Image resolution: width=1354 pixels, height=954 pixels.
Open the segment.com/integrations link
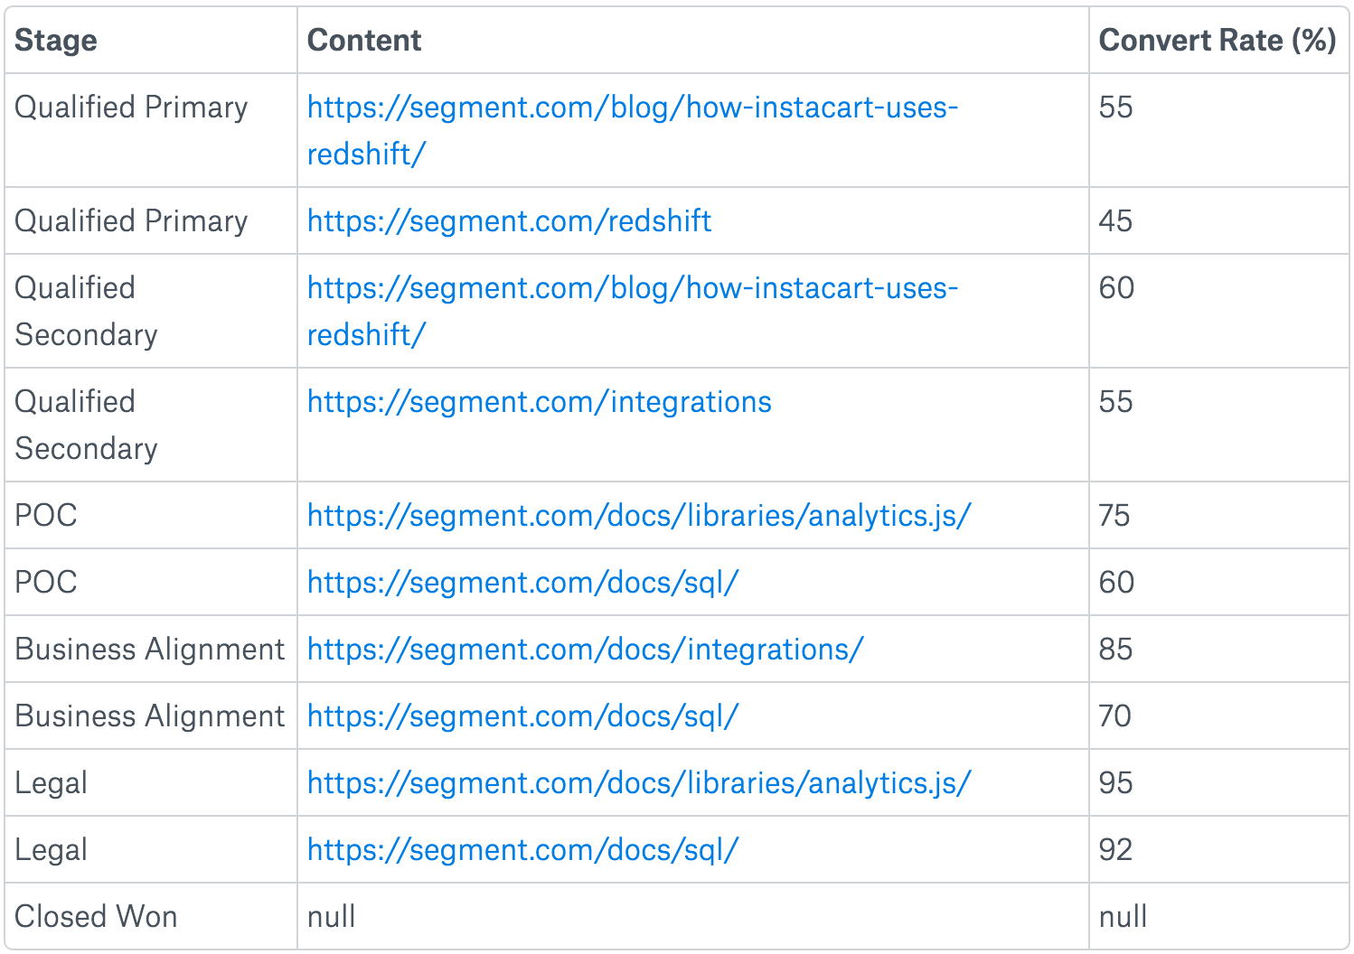coord(539,402)
